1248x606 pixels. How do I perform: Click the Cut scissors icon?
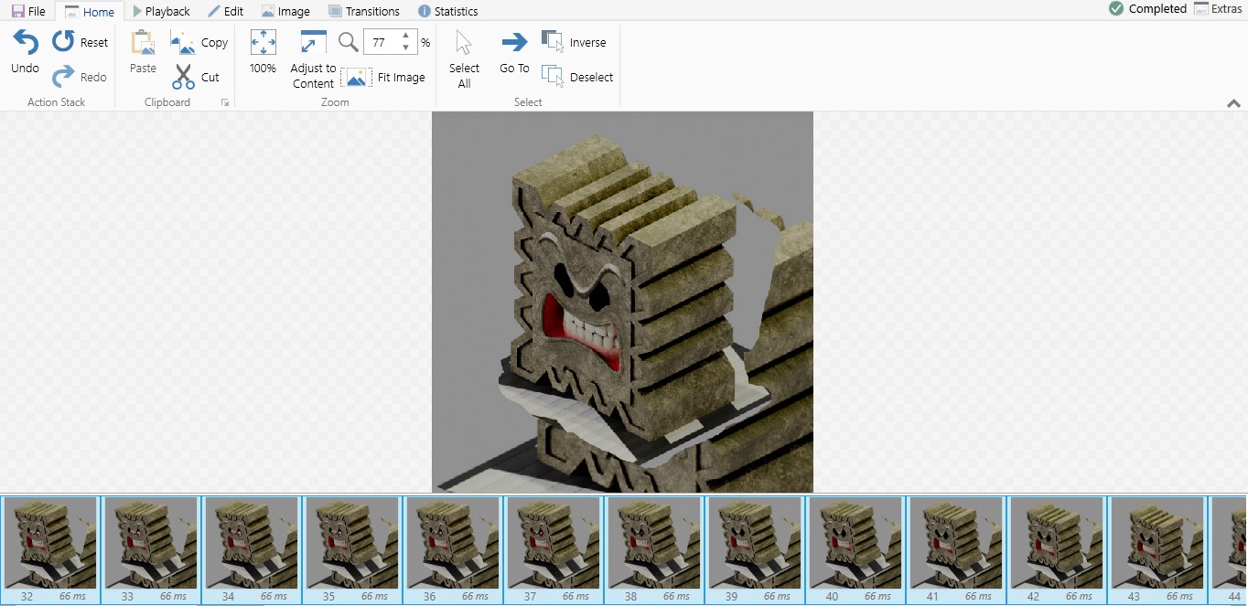(183, 77)
